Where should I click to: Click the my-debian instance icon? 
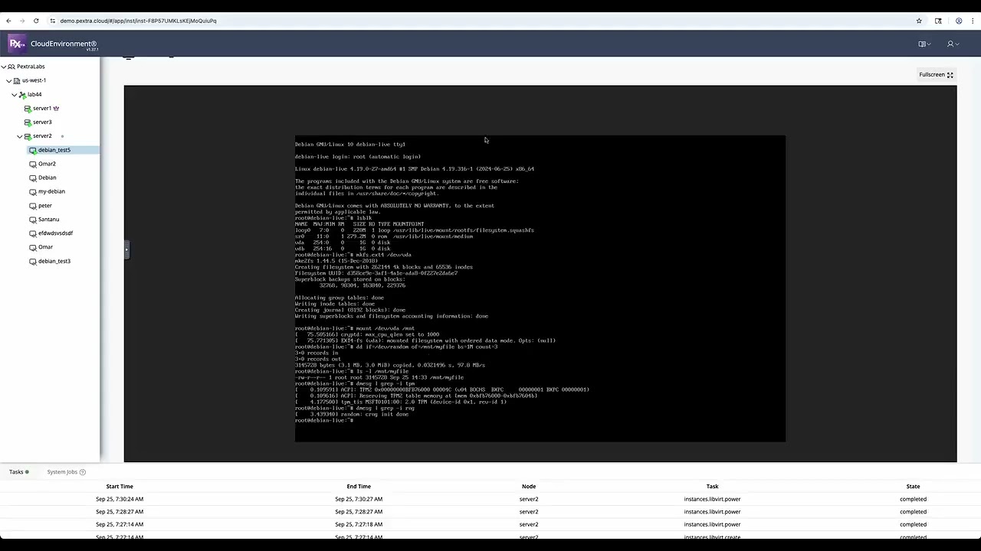point(33,191)
